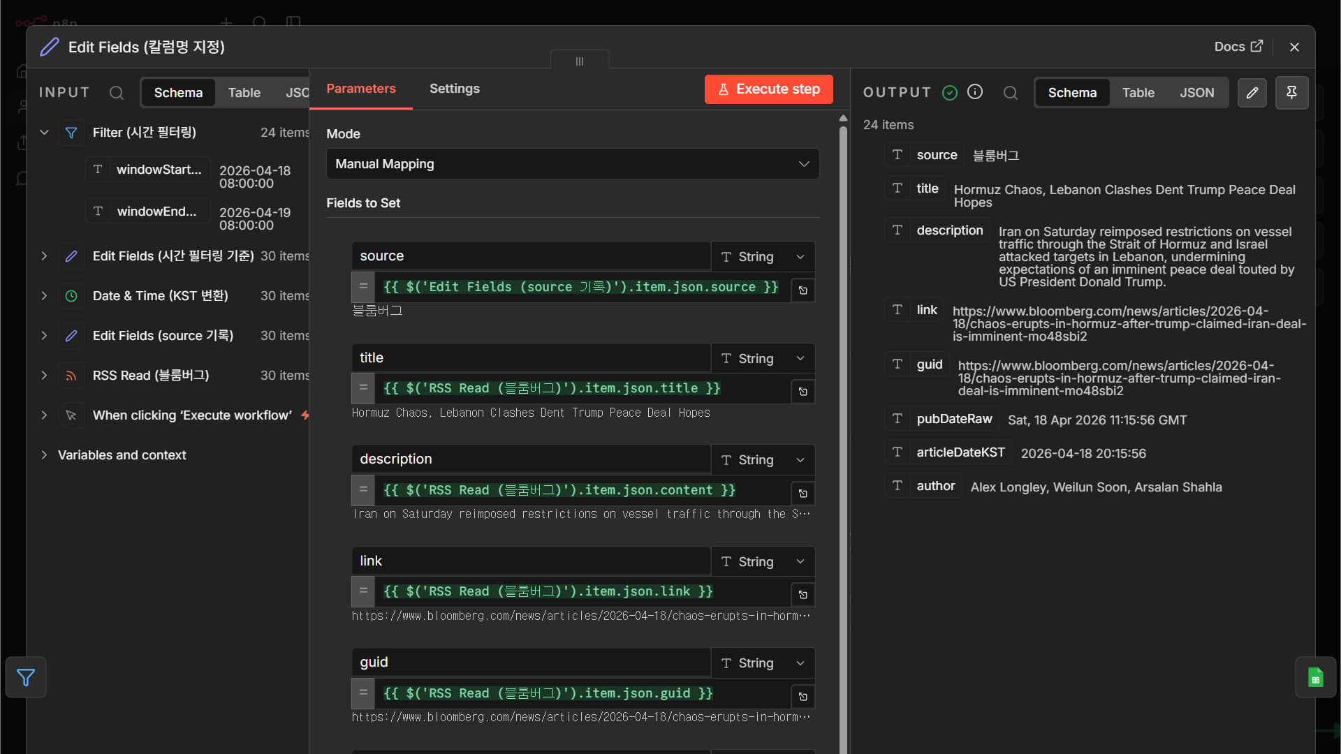Open the Mode dropdown Manual Mapping
Image resolution: width=1341 pixels, height=754 pixels.
pos(573,164)
